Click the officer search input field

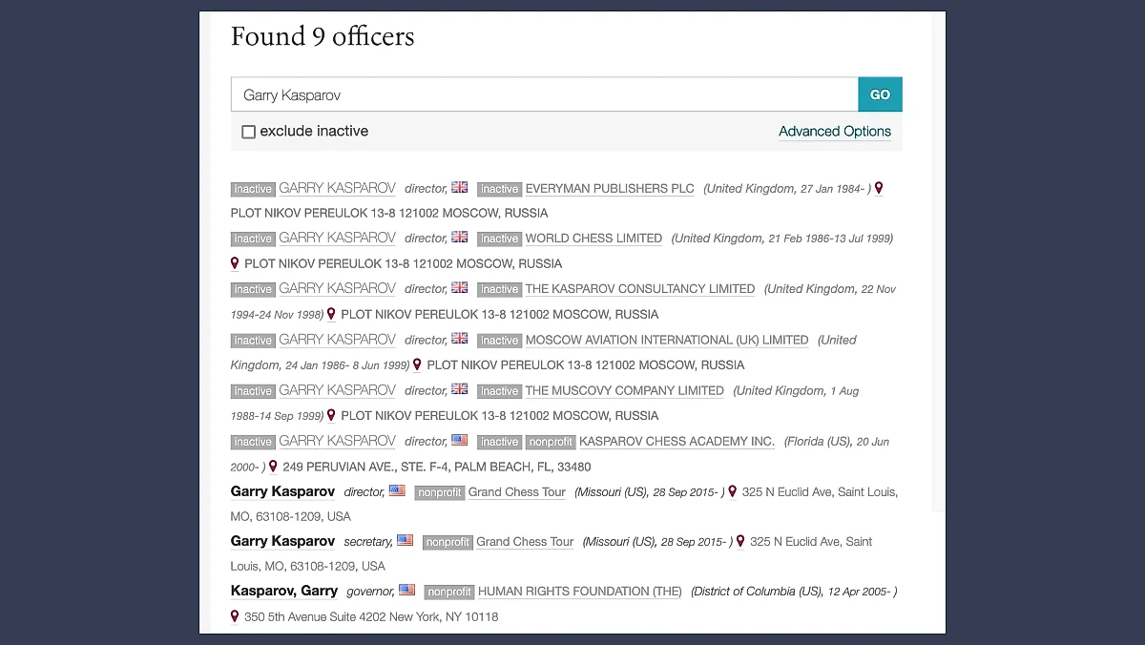tap(544, 94)
